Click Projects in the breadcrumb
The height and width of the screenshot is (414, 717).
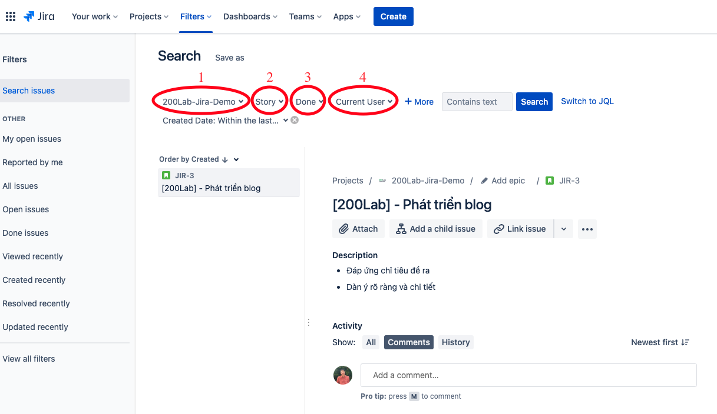point(348,181)
